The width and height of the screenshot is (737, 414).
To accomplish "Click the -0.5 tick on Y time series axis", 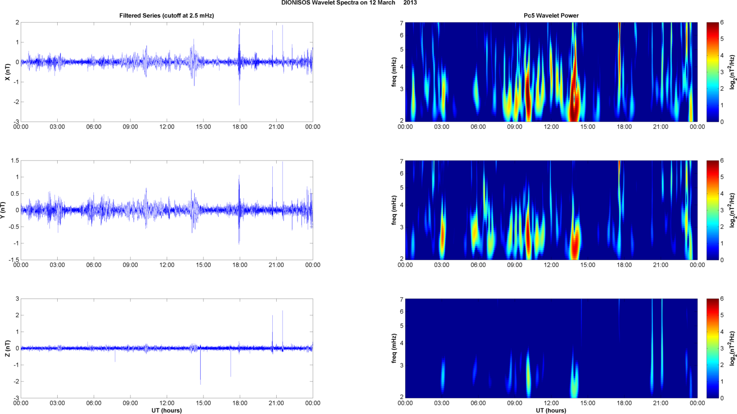I will click(x=13, y=227).
